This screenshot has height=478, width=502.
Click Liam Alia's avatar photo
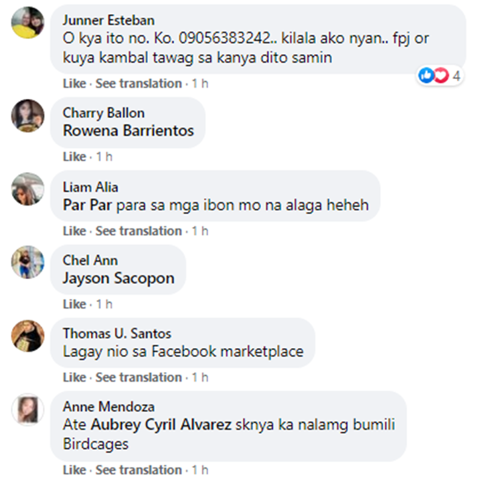point(28,189)
